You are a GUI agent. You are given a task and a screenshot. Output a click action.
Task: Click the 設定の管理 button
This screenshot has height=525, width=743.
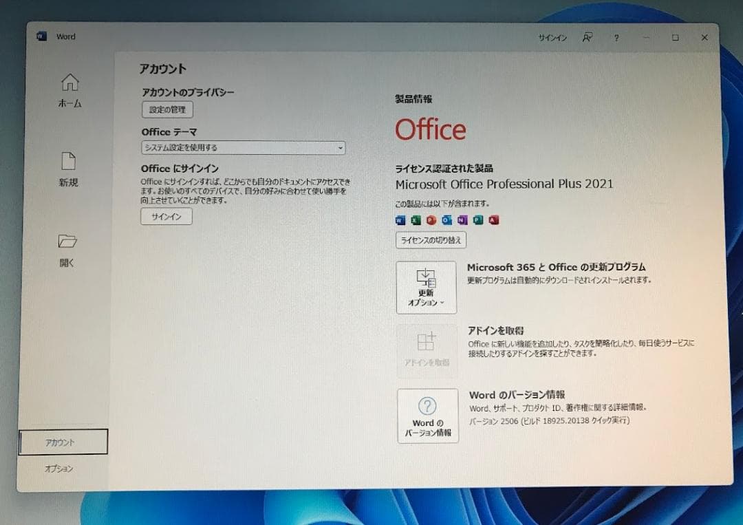pyautogui.click(x=166, y=109)
